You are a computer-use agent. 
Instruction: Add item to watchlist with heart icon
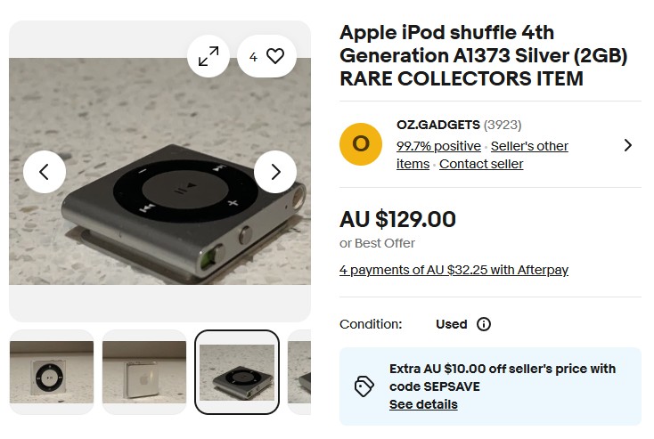point(266,57)
